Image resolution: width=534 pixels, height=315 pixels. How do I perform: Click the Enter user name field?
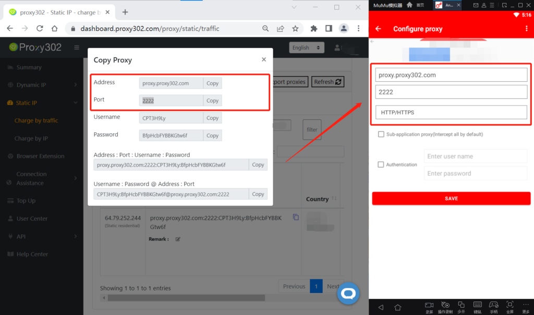point(476,156)
